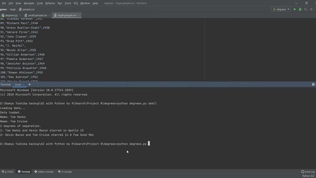Minimize the PyCharm window
Viewport: 316px width, 178px height.
click(296, 3)
